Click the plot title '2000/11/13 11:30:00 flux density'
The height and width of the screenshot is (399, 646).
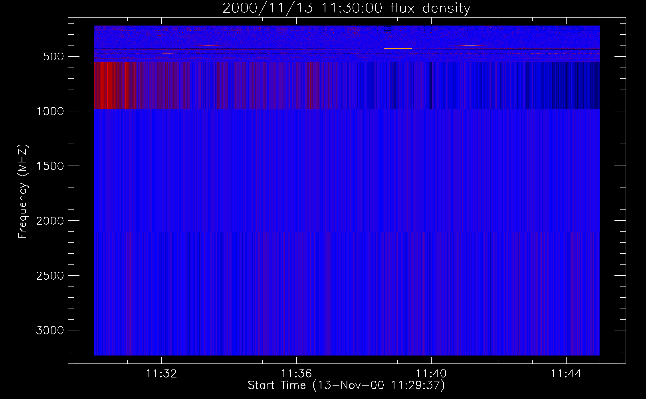point(346,8)
